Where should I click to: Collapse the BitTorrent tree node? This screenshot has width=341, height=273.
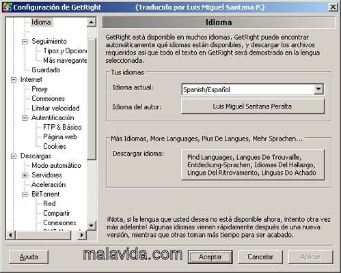(25, 195)
